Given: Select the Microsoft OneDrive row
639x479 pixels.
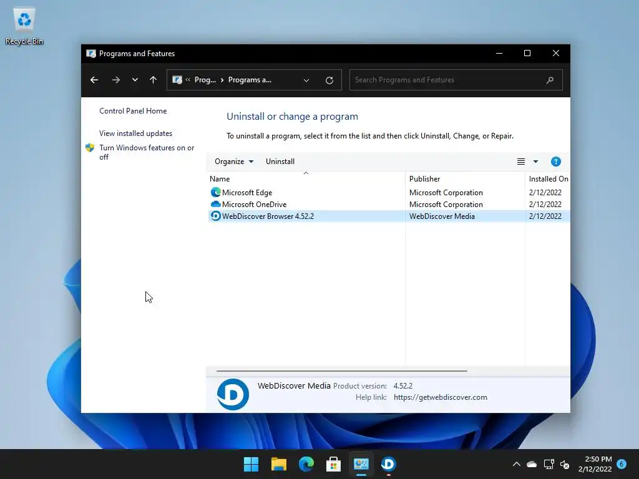Looking at the screenshot, I should (389, 204).
